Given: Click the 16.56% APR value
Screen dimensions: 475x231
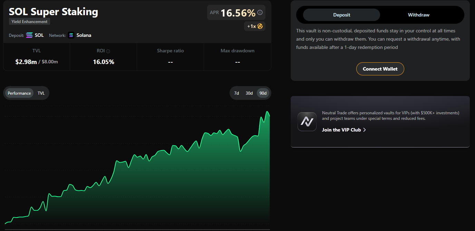Looking at the screenshot, I should (238, 13).
